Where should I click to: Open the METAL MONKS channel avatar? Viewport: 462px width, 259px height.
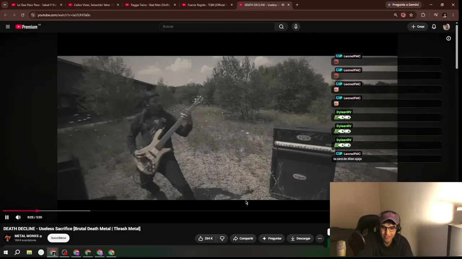pos(8,238)
